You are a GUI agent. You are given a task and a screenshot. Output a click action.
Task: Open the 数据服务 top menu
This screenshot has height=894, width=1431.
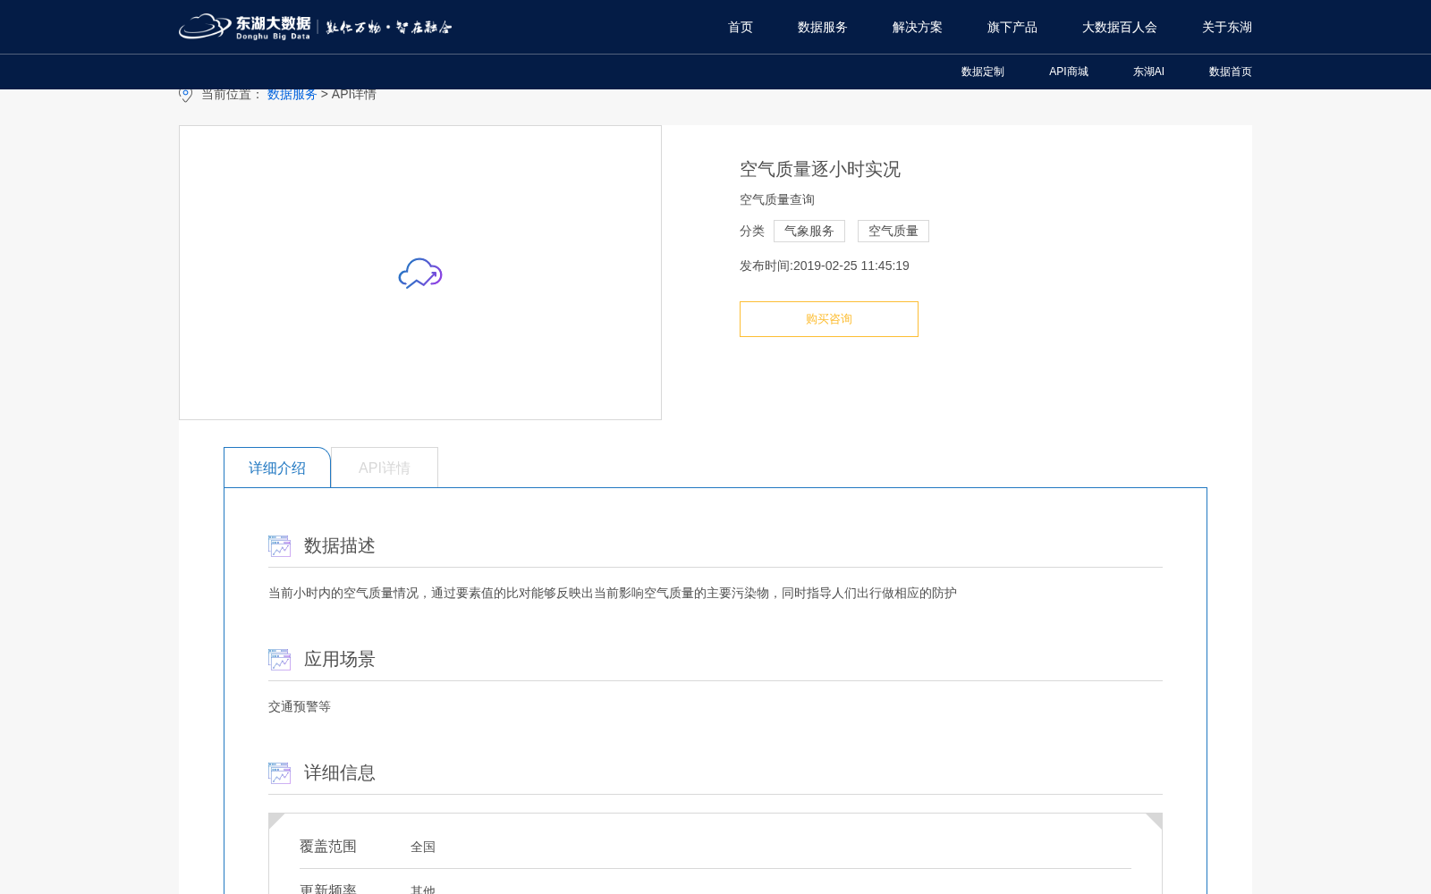click(x=823, y=28)
